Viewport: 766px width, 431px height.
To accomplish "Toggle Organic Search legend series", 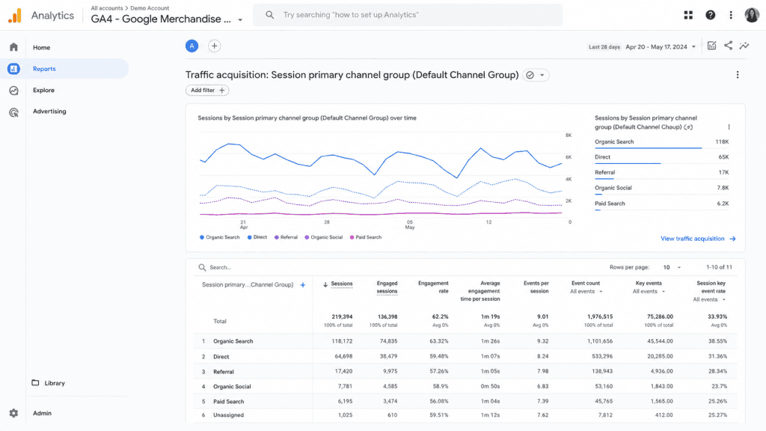I will [220, 237].
